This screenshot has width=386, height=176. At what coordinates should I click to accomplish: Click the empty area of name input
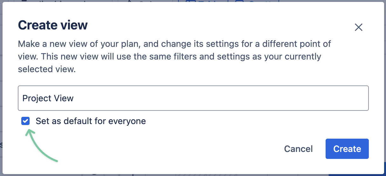click(223, 98)
